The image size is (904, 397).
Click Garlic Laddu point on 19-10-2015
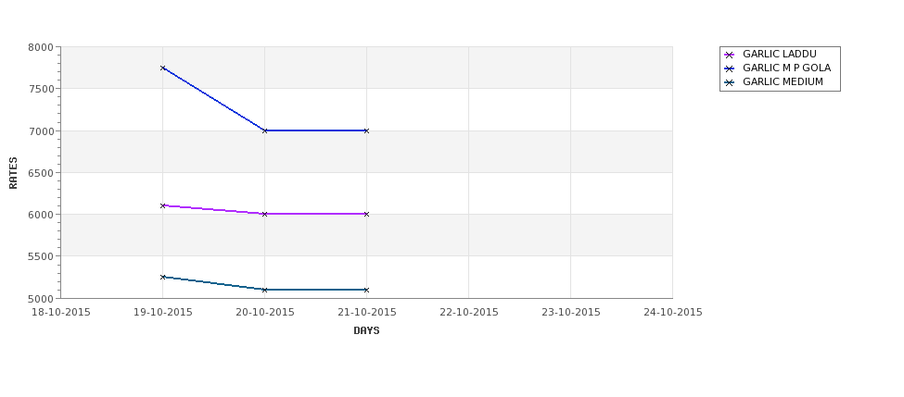(162, 205)
